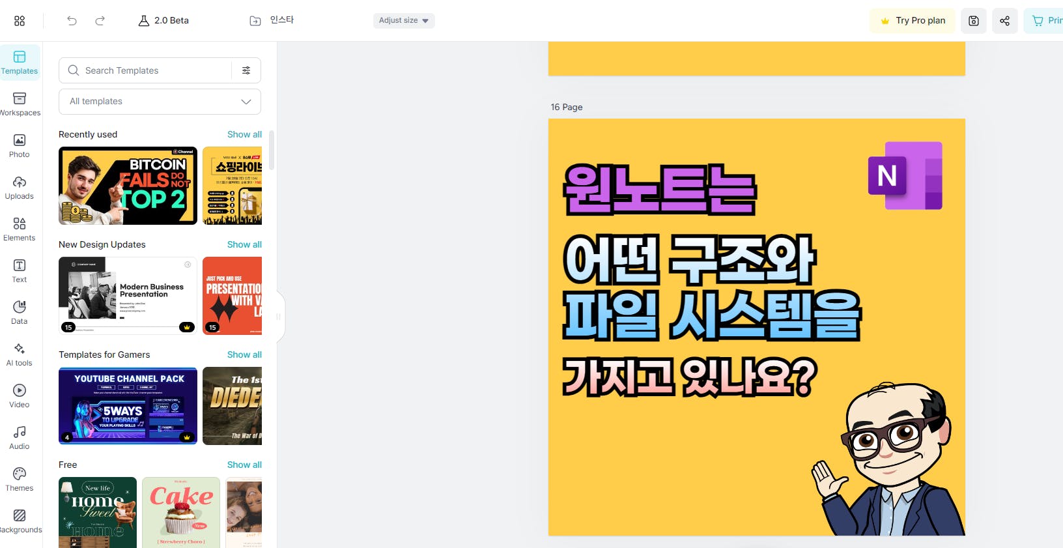Show all Free templates
This screenshot has width=1063, height=548.
[244, 465]
